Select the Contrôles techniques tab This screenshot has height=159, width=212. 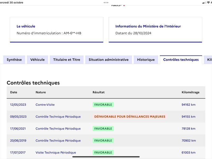(x=181, y=60)
